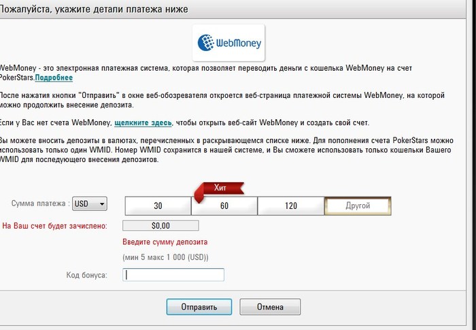Screen dimensions: 476x330
Task: Click the $0,00 credited amount field
Action: 160,225
